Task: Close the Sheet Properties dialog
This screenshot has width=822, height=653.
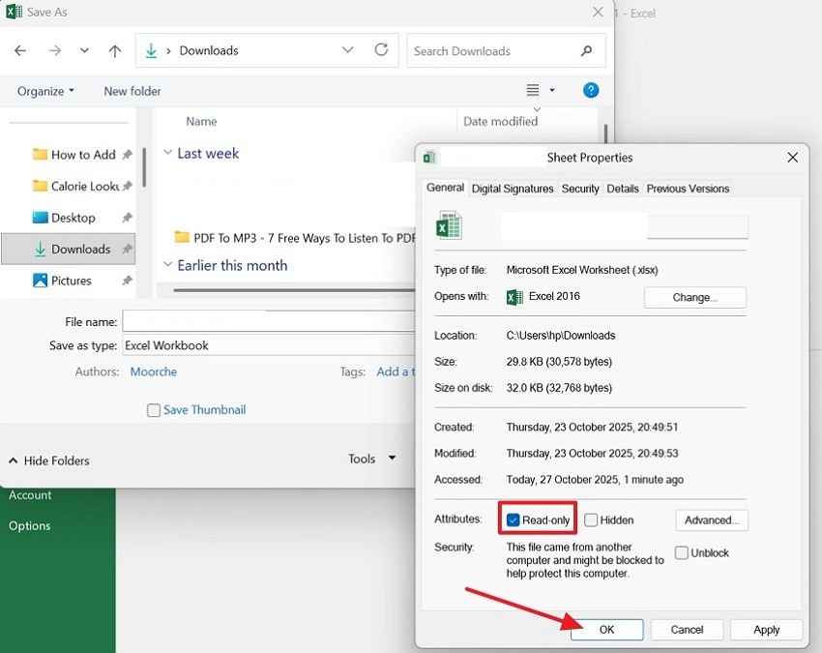Action: (x=793, y=158)
